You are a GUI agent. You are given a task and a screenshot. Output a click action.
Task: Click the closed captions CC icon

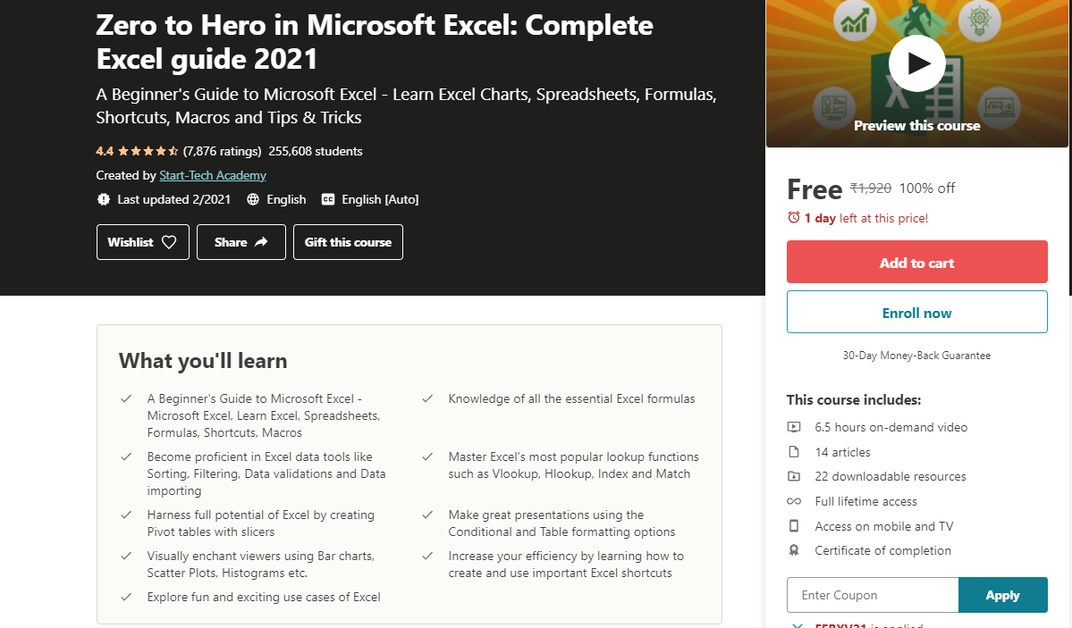pyautogui.click(x=328, y=199)
